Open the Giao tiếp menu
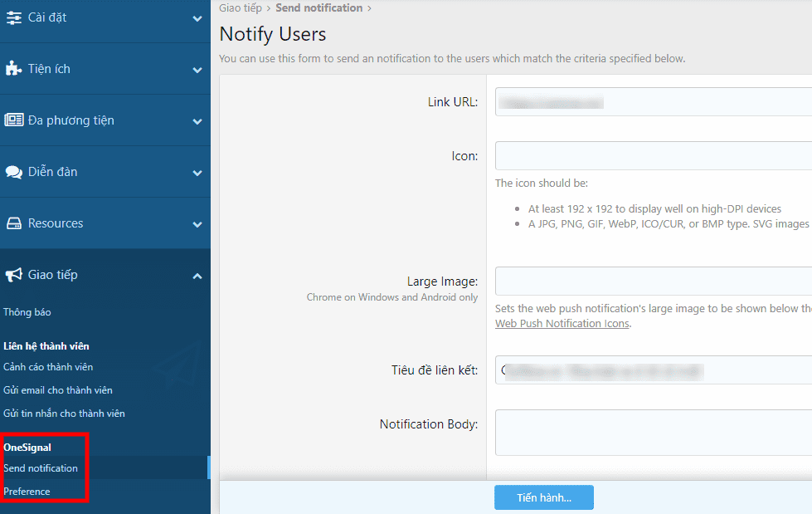Image resolution: width=812 pixels, height=514 pixels. [x=105, y=274]
